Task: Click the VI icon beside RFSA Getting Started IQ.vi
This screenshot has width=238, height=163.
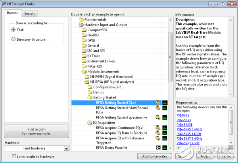Action: pyautogui.click(x=158, y=103)
